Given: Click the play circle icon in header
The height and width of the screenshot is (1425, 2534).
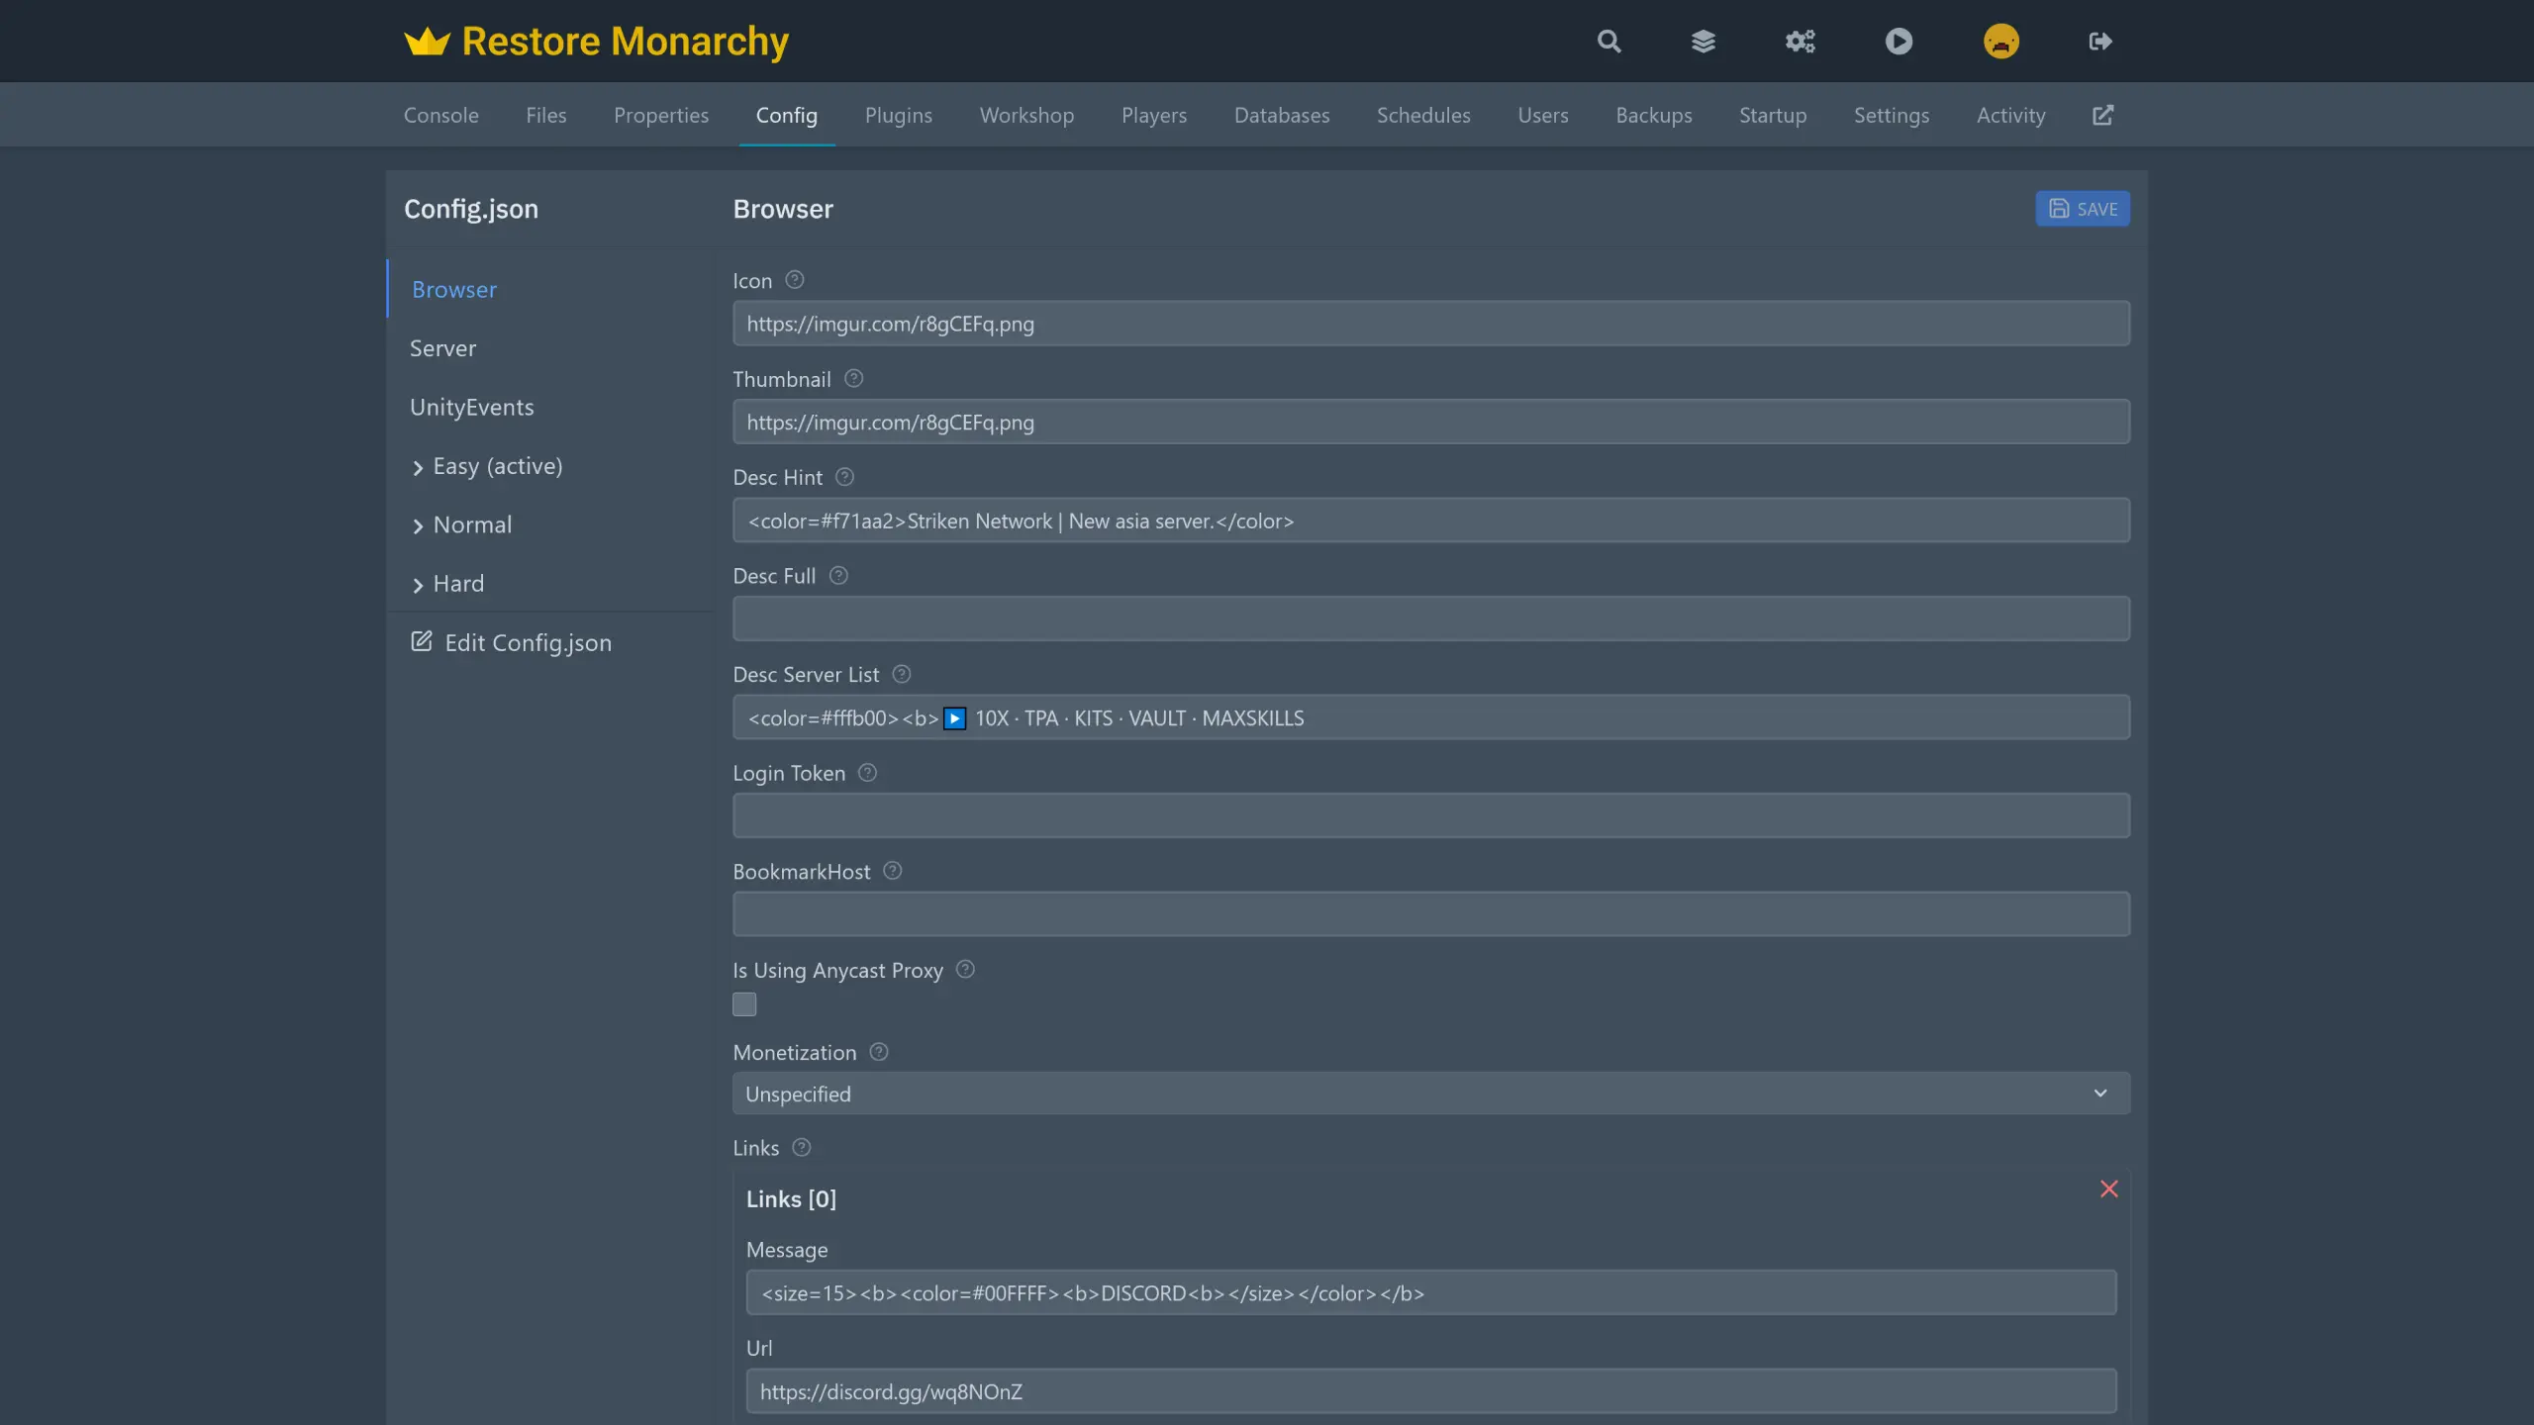Looking at the screenshot, I should [x=1899, y=42].
